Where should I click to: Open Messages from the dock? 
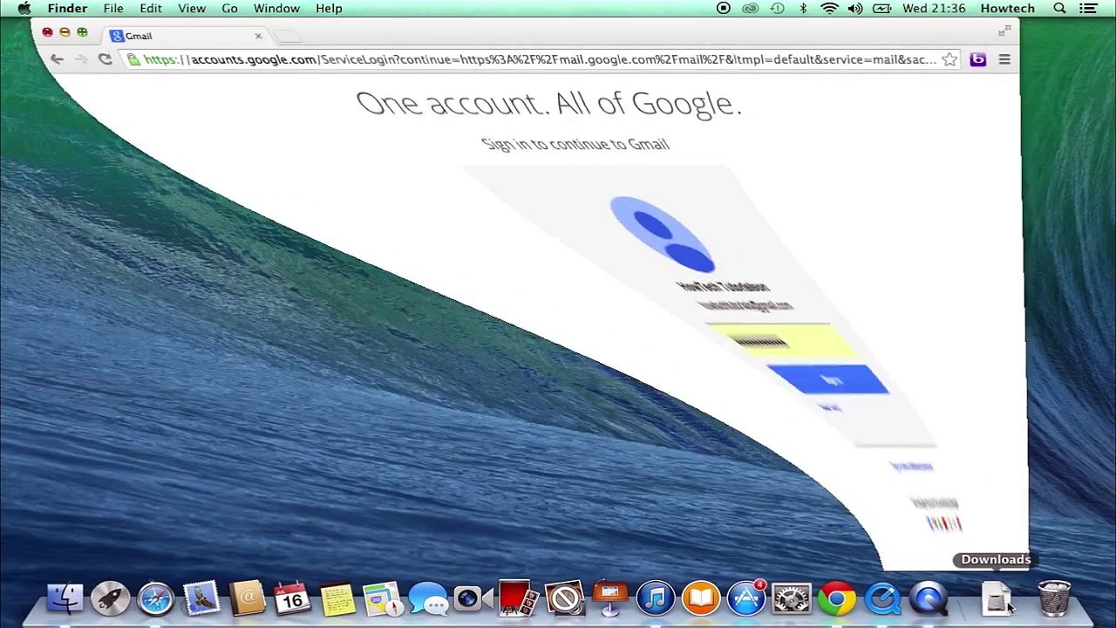(428, 599)
